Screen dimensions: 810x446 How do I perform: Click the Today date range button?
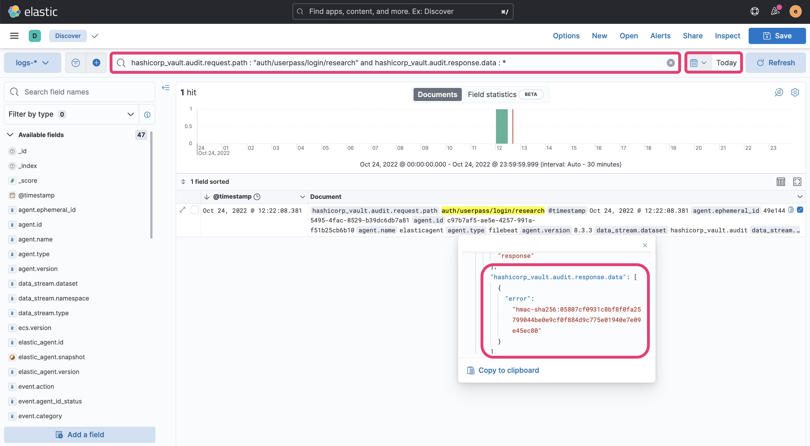click(726, 63)
